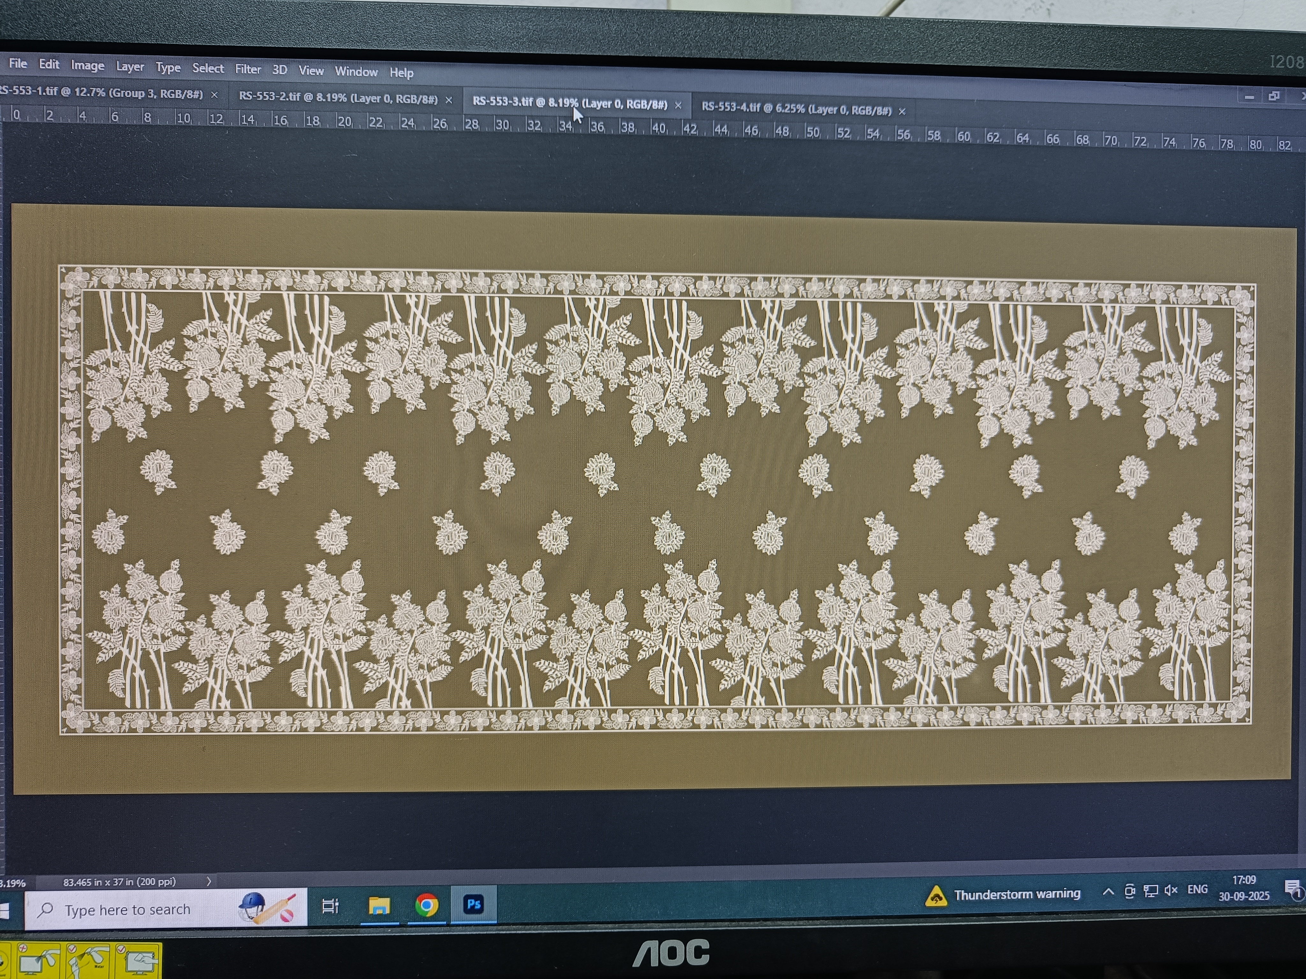
Task: Click the cricket helmet and bat search highlight
Action: (267, 908)
